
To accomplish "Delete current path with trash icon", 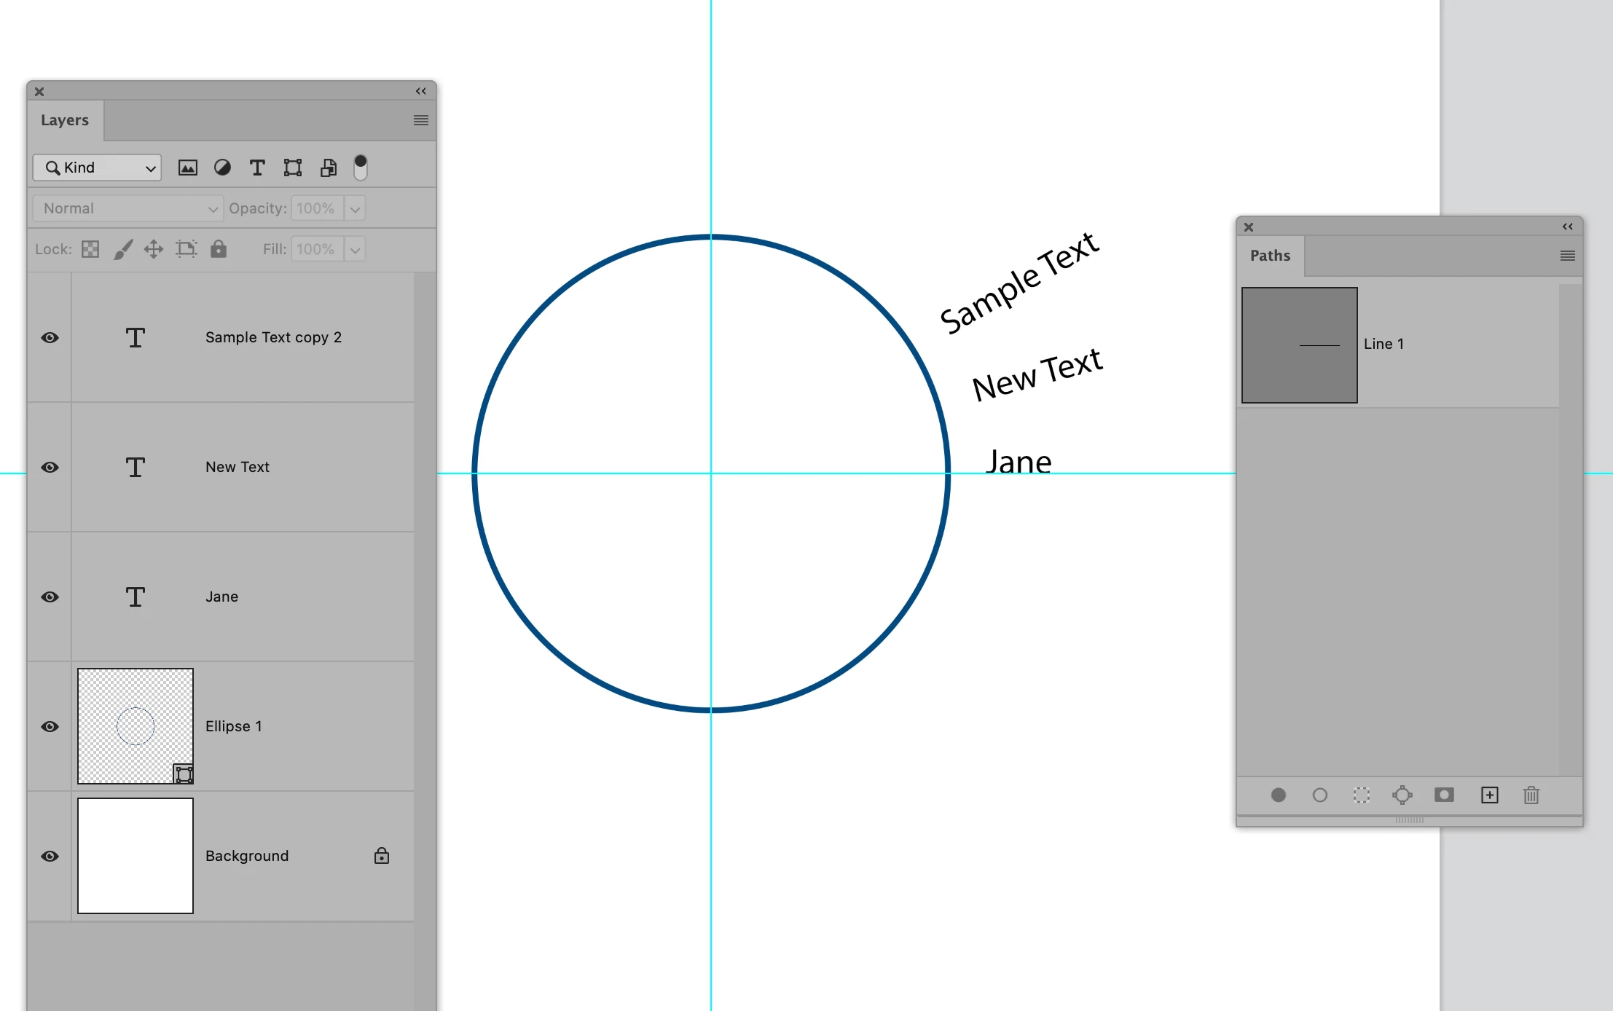I will (1531, 795).
